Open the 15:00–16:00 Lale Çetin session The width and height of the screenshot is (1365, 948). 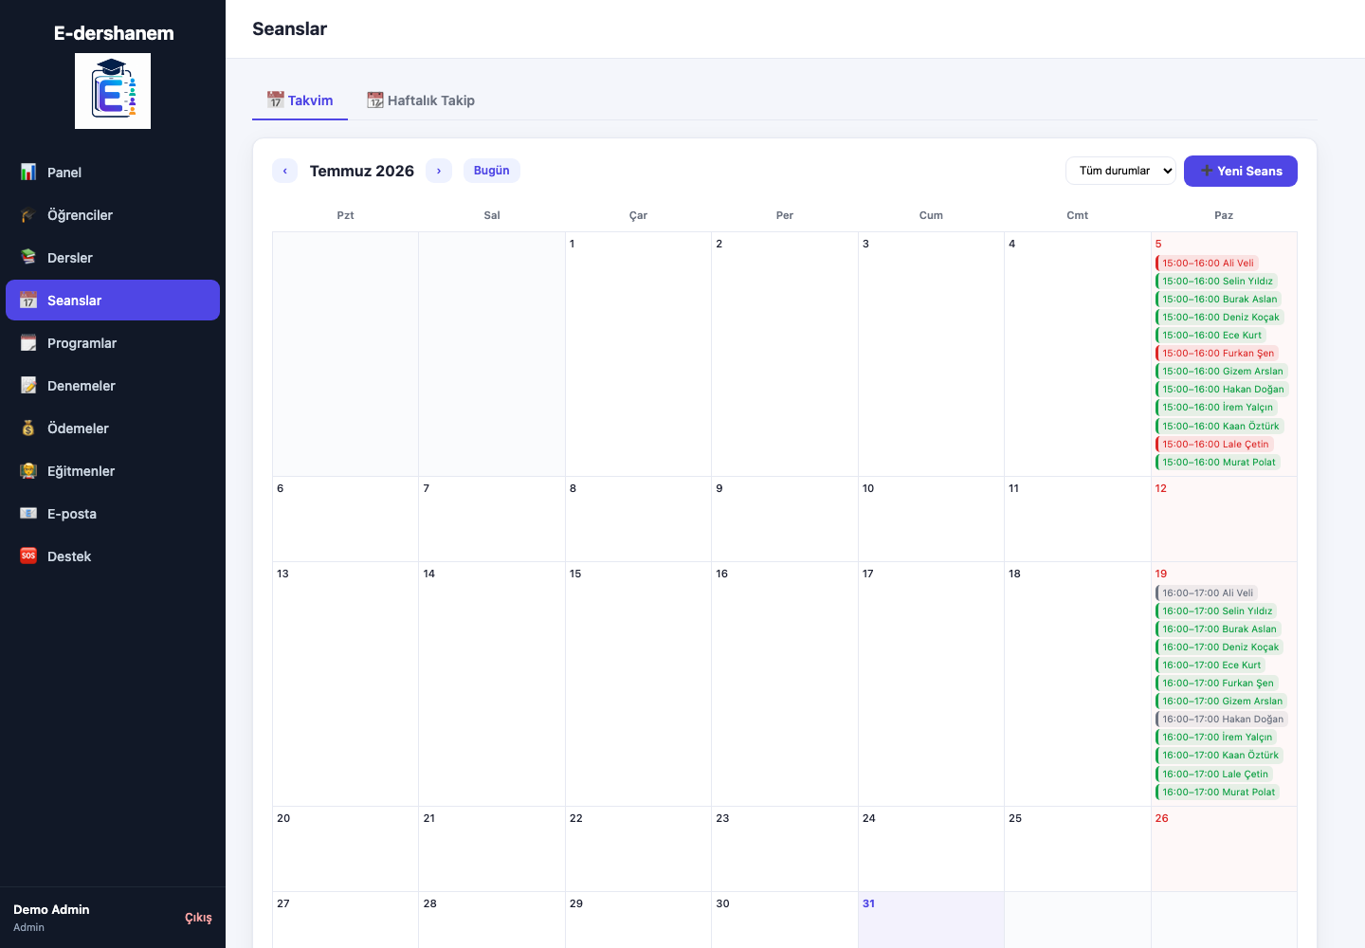(x=1214, y=445)
